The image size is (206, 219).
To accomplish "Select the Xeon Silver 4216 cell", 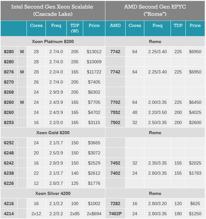I will pyautogui.click(x=9, y=203).
